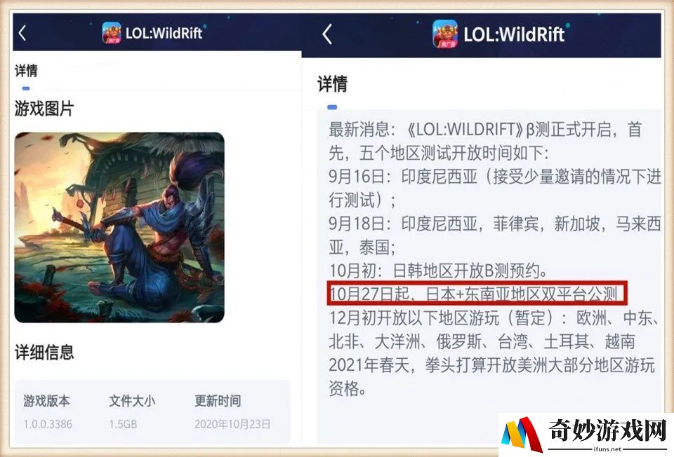
Task: Open the LOL:WildRift app icon on left header
Action: point(112,33)
